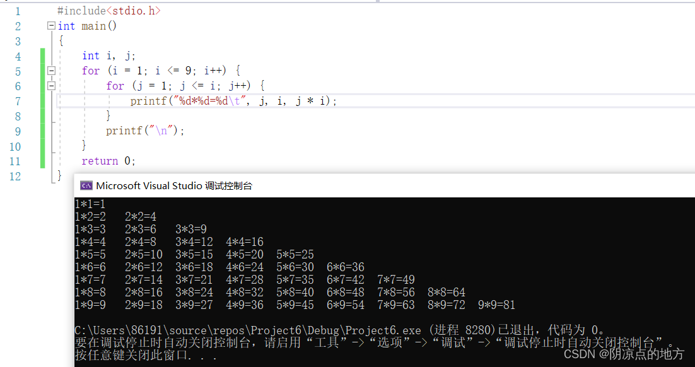Click the debug console window icon
The width and height of the screenshot is (695, 367).
(x=86, y=186)
